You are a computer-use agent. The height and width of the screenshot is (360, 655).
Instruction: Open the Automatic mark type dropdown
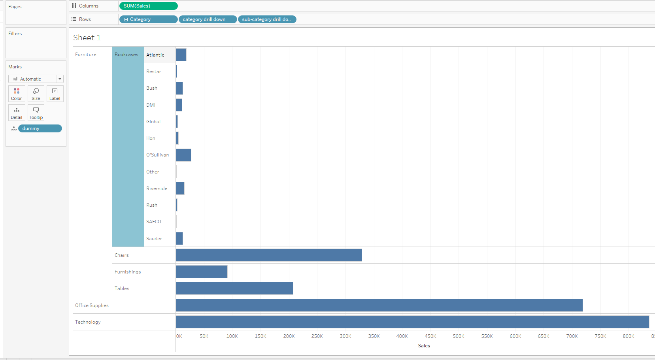36,79
